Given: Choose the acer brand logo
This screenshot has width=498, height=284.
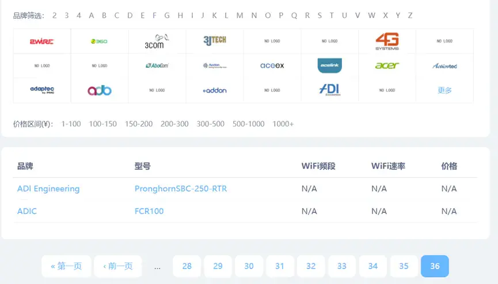Looking at the screenshot, I should (x=387, y=66).
